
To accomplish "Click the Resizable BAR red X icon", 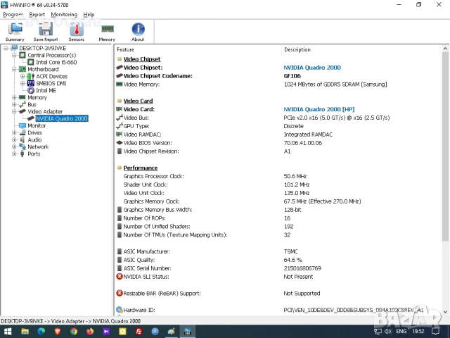I will [x=120, y=293].
